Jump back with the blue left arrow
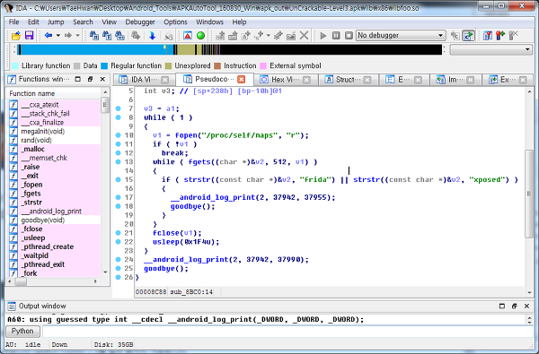The image size is (539, 354). coord(49,35)
